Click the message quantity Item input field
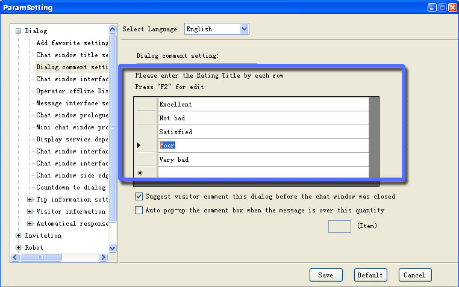Image resolution: width=459 pixels, height=287 pixels. click(340, 226)
